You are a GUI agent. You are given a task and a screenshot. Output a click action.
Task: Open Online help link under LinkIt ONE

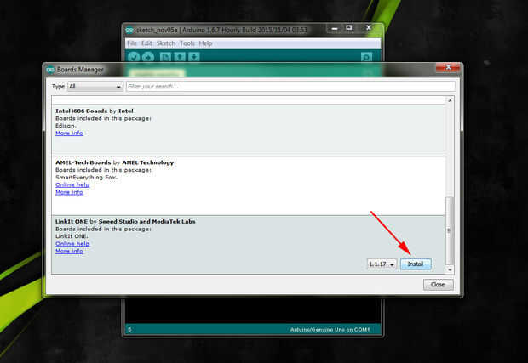(72, 244)
